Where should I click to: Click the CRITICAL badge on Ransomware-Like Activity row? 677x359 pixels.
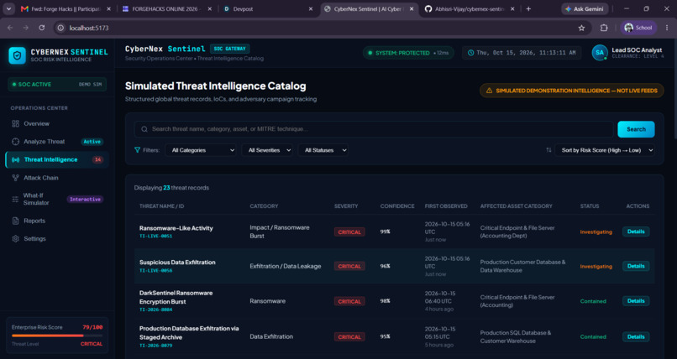(x=349, y=232)
